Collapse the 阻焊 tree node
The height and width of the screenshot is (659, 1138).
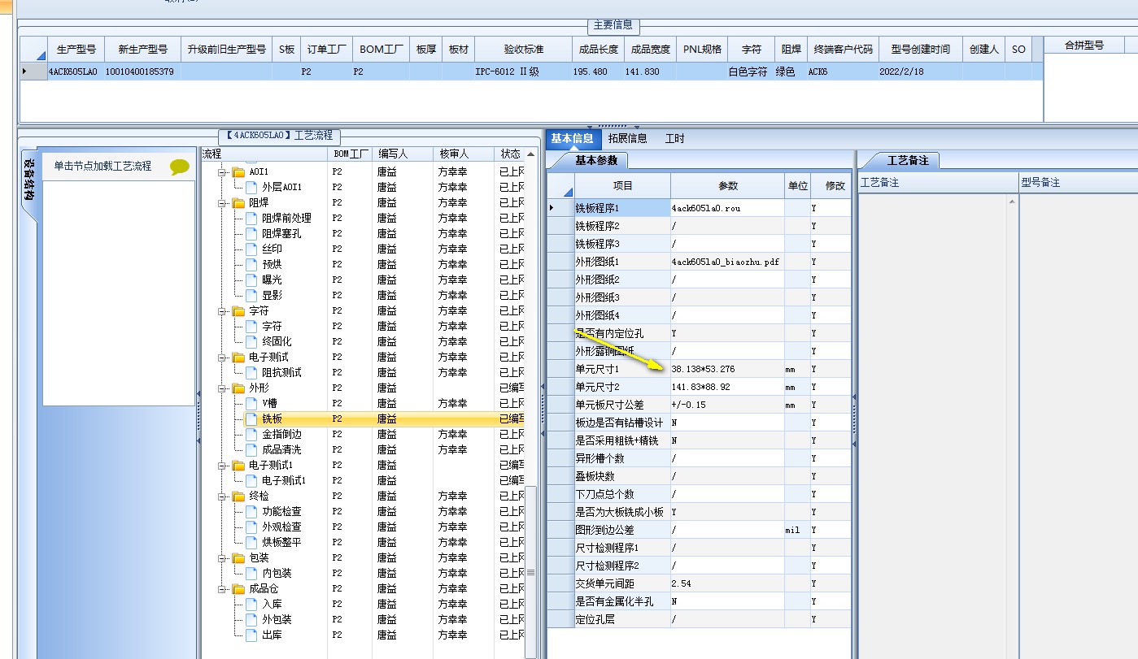pyautogui.click(x=222, y=203)
